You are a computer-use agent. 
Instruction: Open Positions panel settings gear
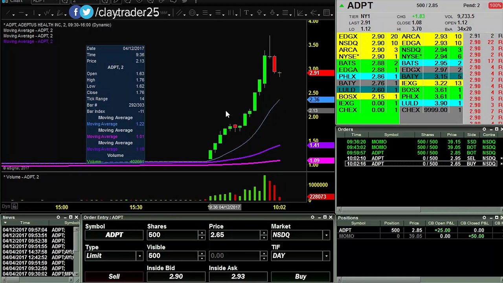[x=484, y=218]
